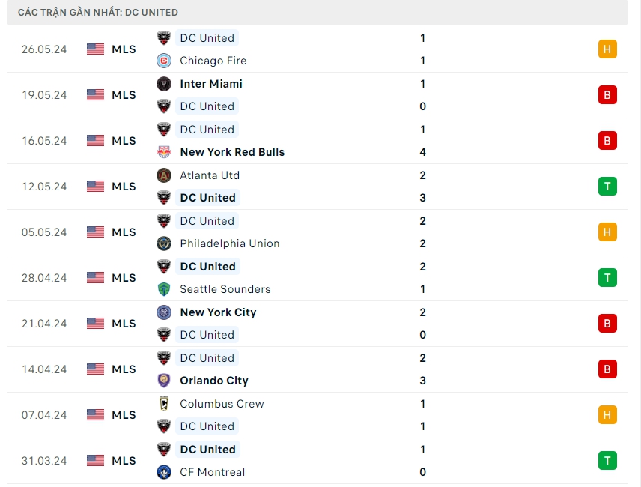641x487 pixels.
Task: Click the CF Montreal badge icon
Action: [x=164, y=472]
